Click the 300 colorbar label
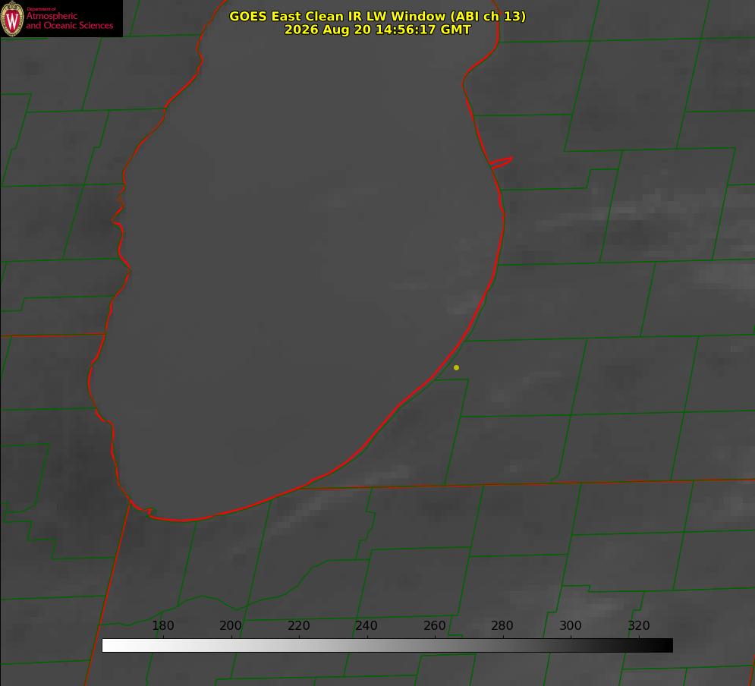Viewport: 755px width, 686px height. tap(570, 625)
